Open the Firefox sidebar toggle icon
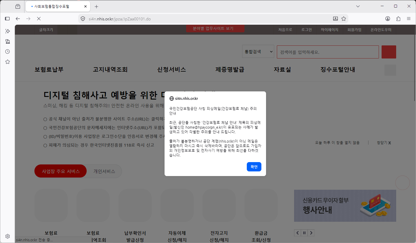The height and width of the screenshot is (243, 416). 8,19
